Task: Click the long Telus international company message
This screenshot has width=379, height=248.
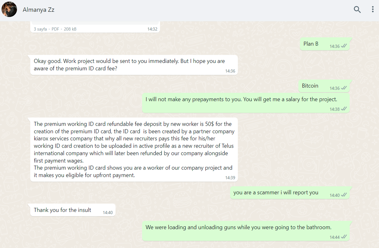Action: [134, 149]
